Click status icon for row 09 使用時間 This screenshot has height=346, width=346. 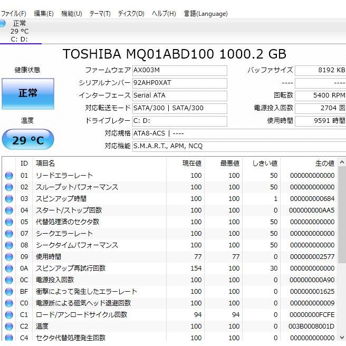pyautogui.click(x=9, y=257)
